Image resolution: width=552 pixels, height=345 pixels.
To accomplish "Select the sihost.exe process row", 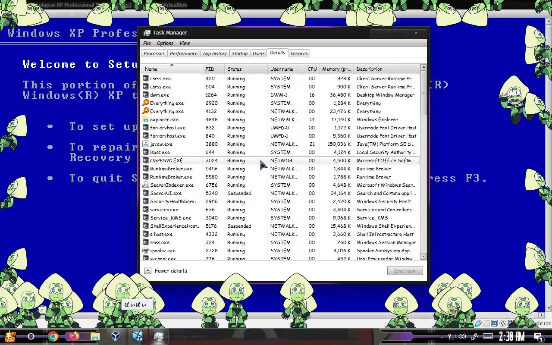I will point(280,234).
